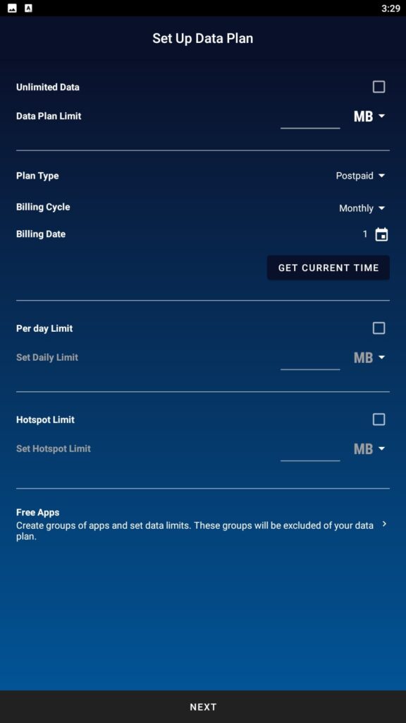
Task: Select the Billing Date value showing 1
Action: tap(364, 234)
